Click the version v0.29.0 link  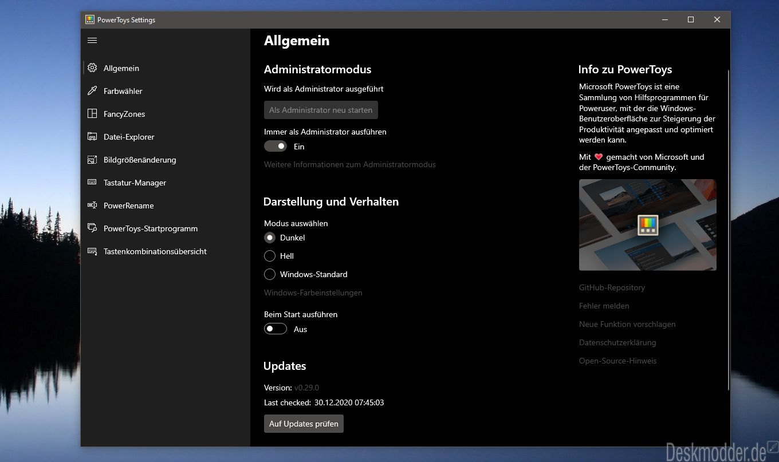306,388
